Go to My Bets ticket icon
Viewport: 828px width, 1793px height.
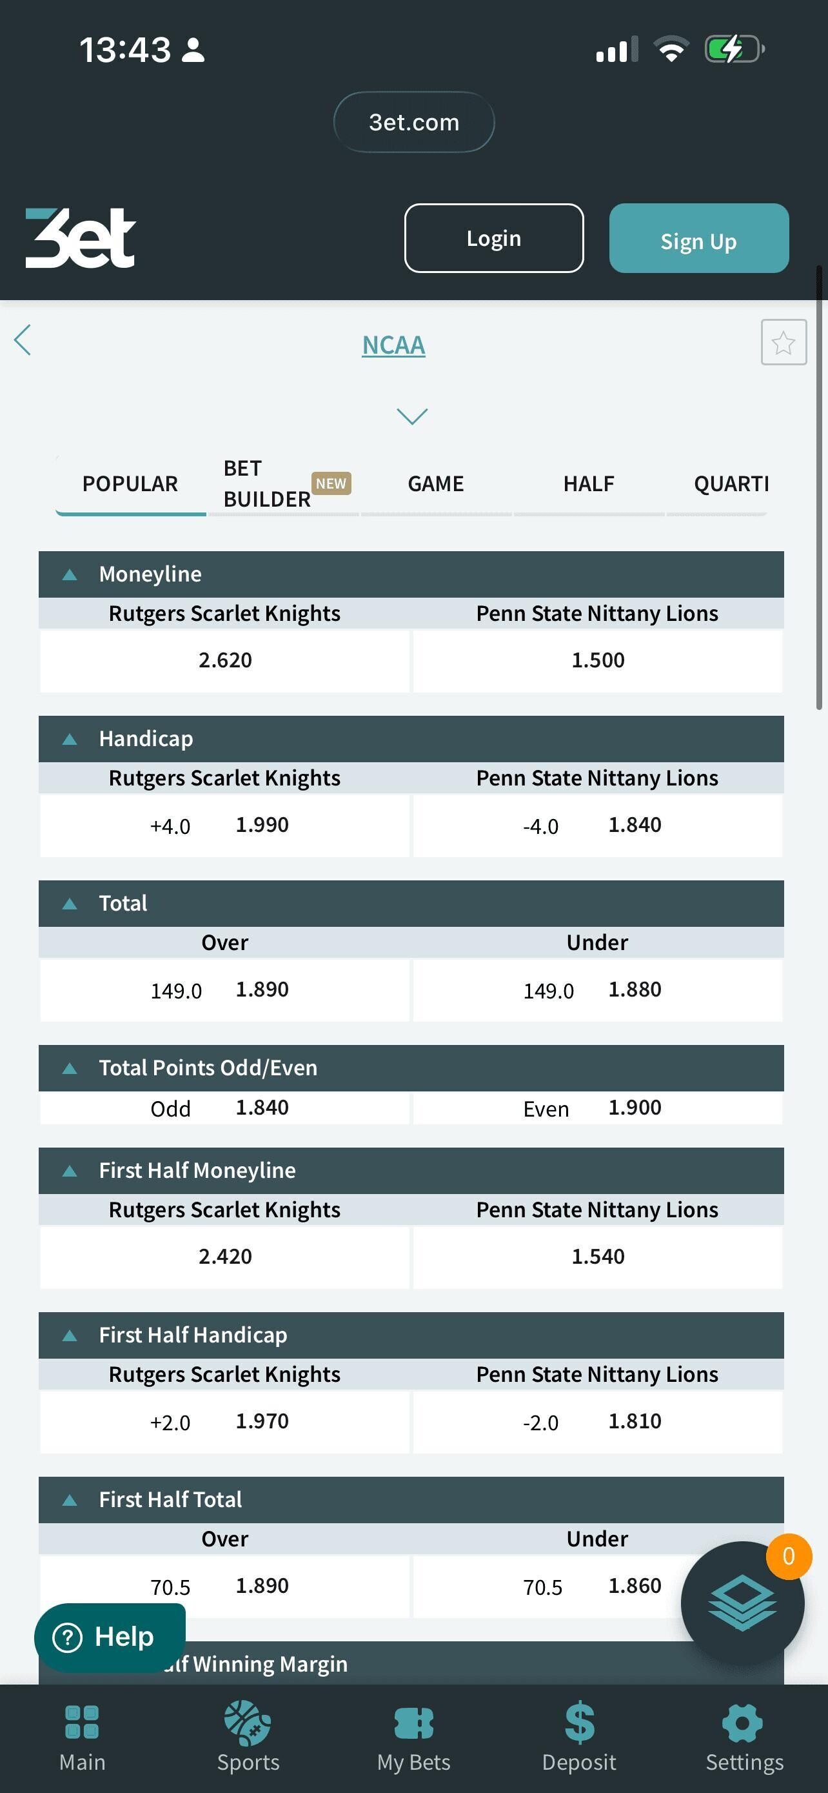(413, 1723)
